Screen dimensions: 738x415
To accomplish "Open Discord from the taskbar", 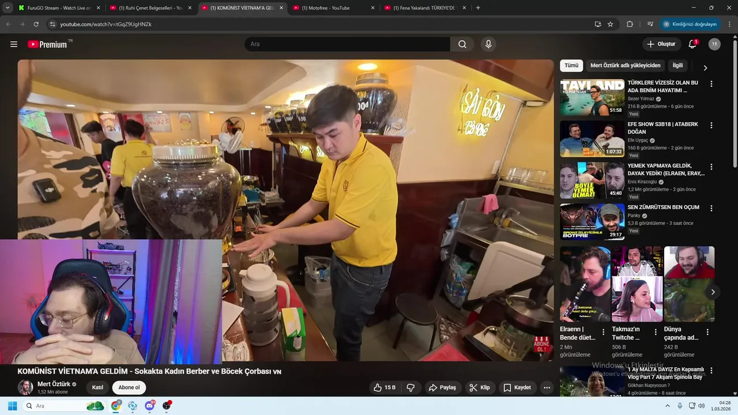I will 150,406.
